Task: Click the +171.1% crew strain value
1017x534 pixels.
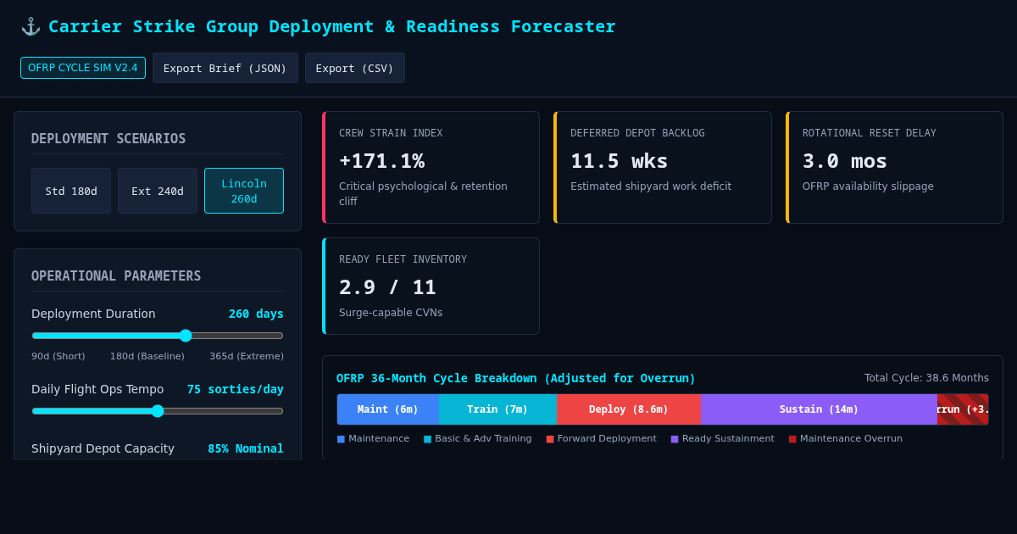Action: click(x=381, y=161)
